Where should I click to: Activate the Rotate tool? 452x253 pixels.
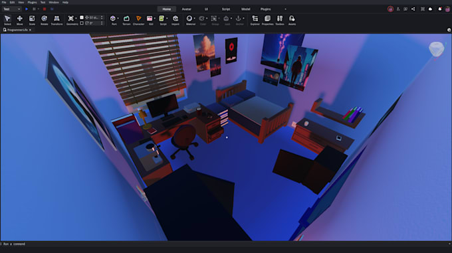click(44, 20)
